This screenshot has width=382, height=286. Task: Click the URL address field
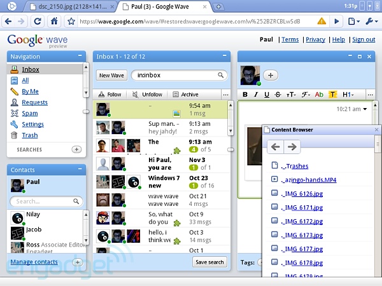click(190, 22)
